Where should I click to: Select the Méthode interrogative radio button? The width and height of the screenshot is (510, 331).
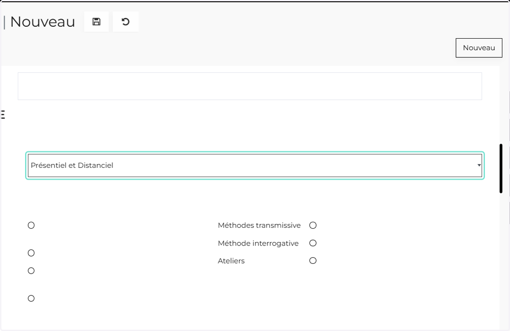coord(313,243)
